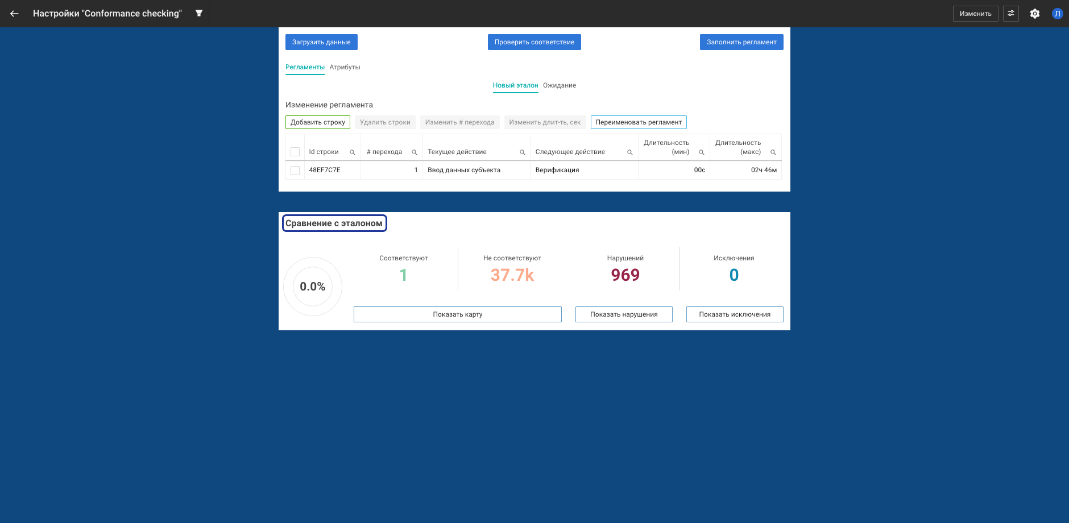Click the back arrow icon
The height and width of the screenshot is (523, 1069).
pos(14,14)
